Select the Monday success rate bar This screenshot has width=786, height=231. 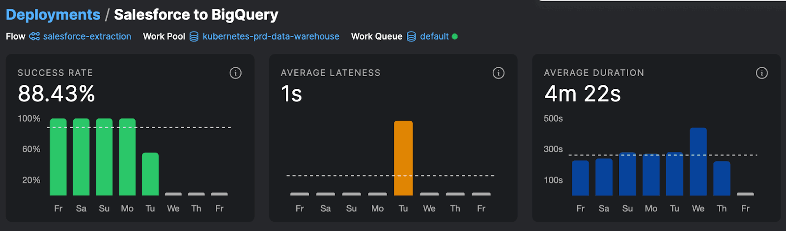point(127,157)
